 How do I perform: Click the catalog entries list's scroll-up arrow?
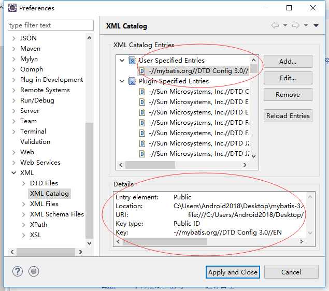point(254,61)
